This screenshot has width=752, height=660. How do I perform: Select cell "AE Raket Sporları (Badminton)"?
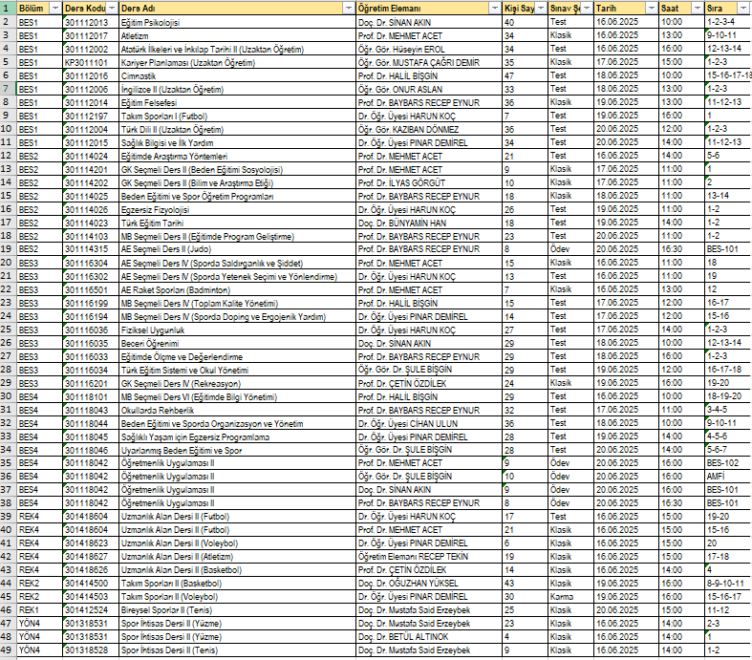(x=237, y=290)
